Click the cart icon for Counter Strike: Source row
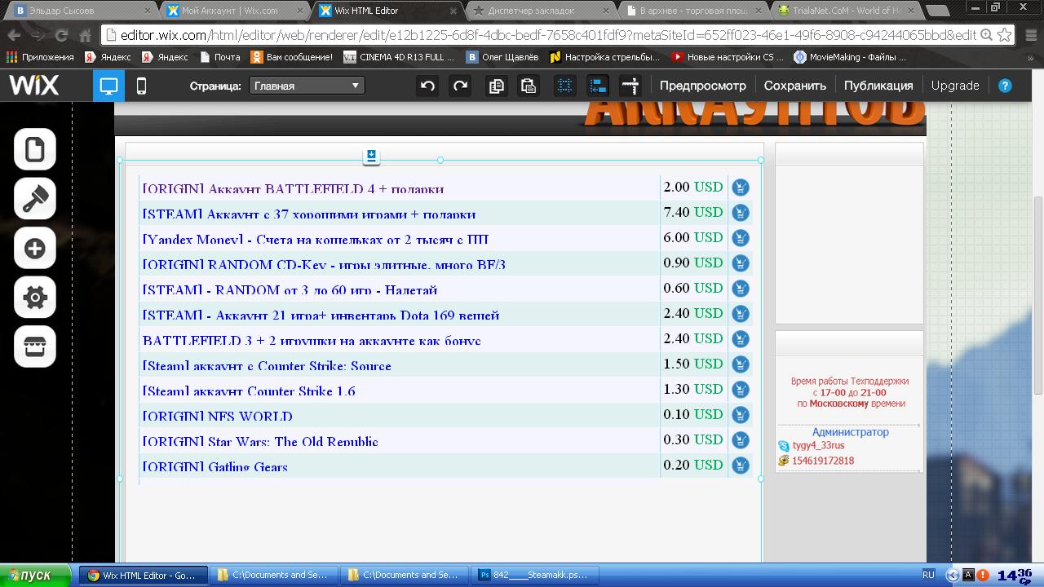Image resolution: width=1044 pixels, height=587 pixels. tap(740, 364)
